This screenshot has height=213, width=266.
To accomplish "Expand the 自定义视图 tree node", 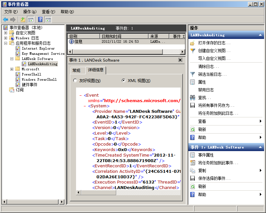I will (6, 33).
